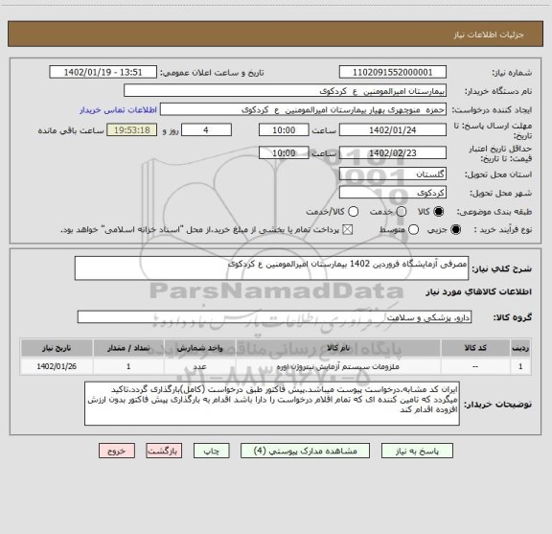
Task: Click the delivery province field گلستان
Action: (x=393, y=174)
